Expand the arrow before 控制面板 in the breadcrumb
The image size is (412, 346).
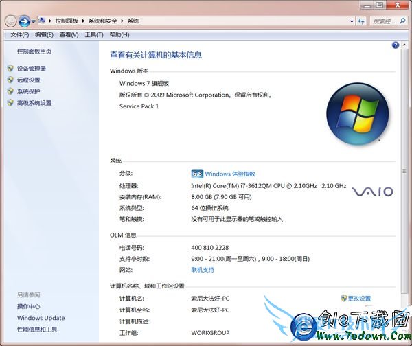pyautogui.click(x=50, y=21)
